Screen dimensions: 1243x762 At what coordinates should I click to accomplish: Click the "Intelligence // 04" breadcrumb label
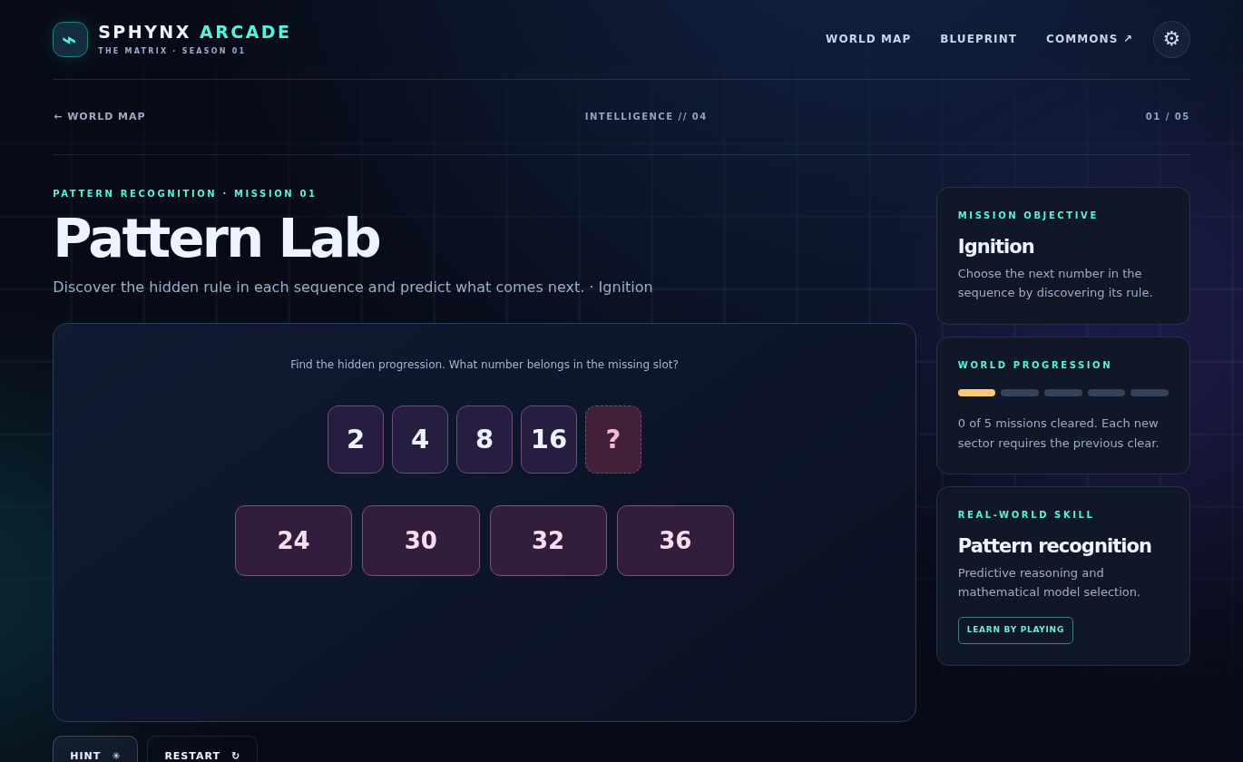646,116
